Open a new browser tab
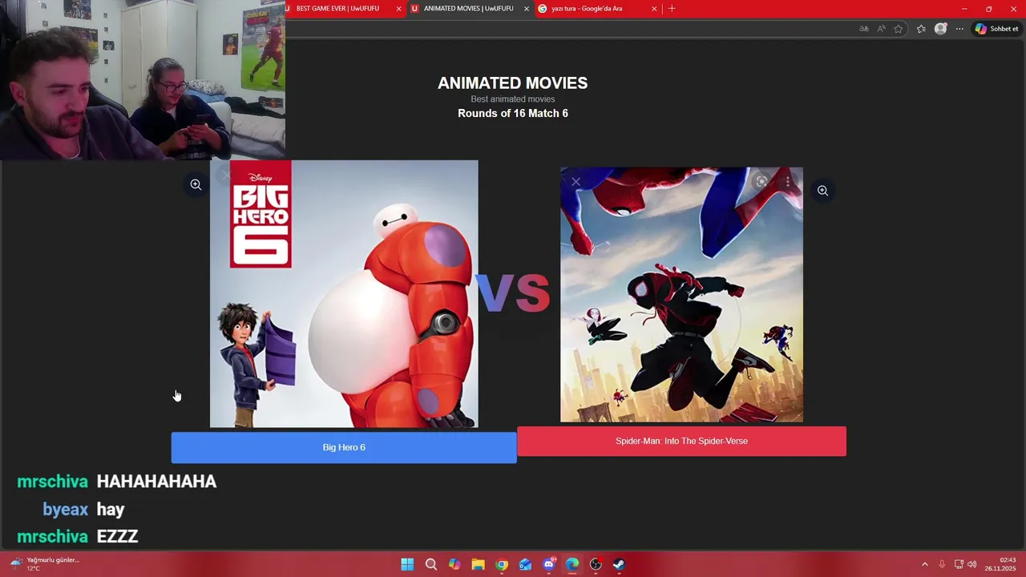 tap(672, 9)
